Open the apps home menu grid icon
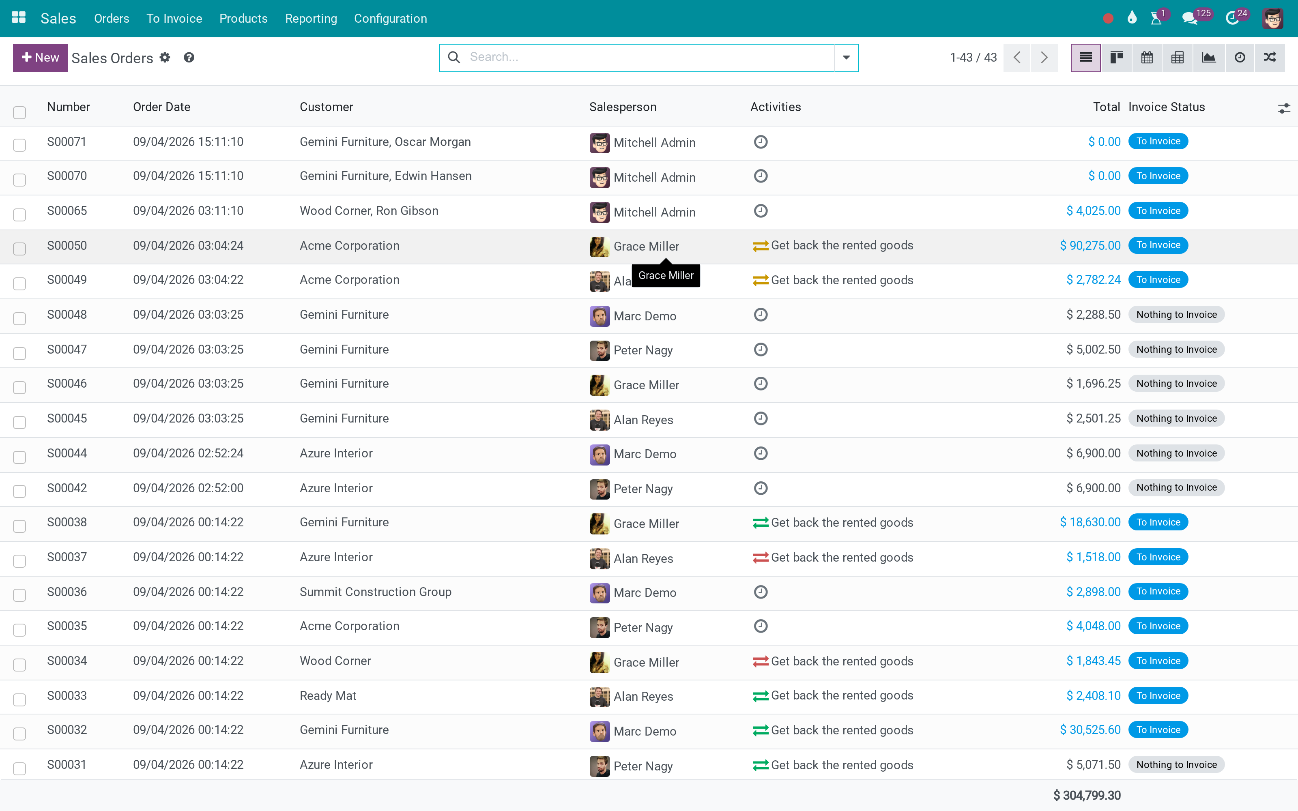 (x=19, y=18)
